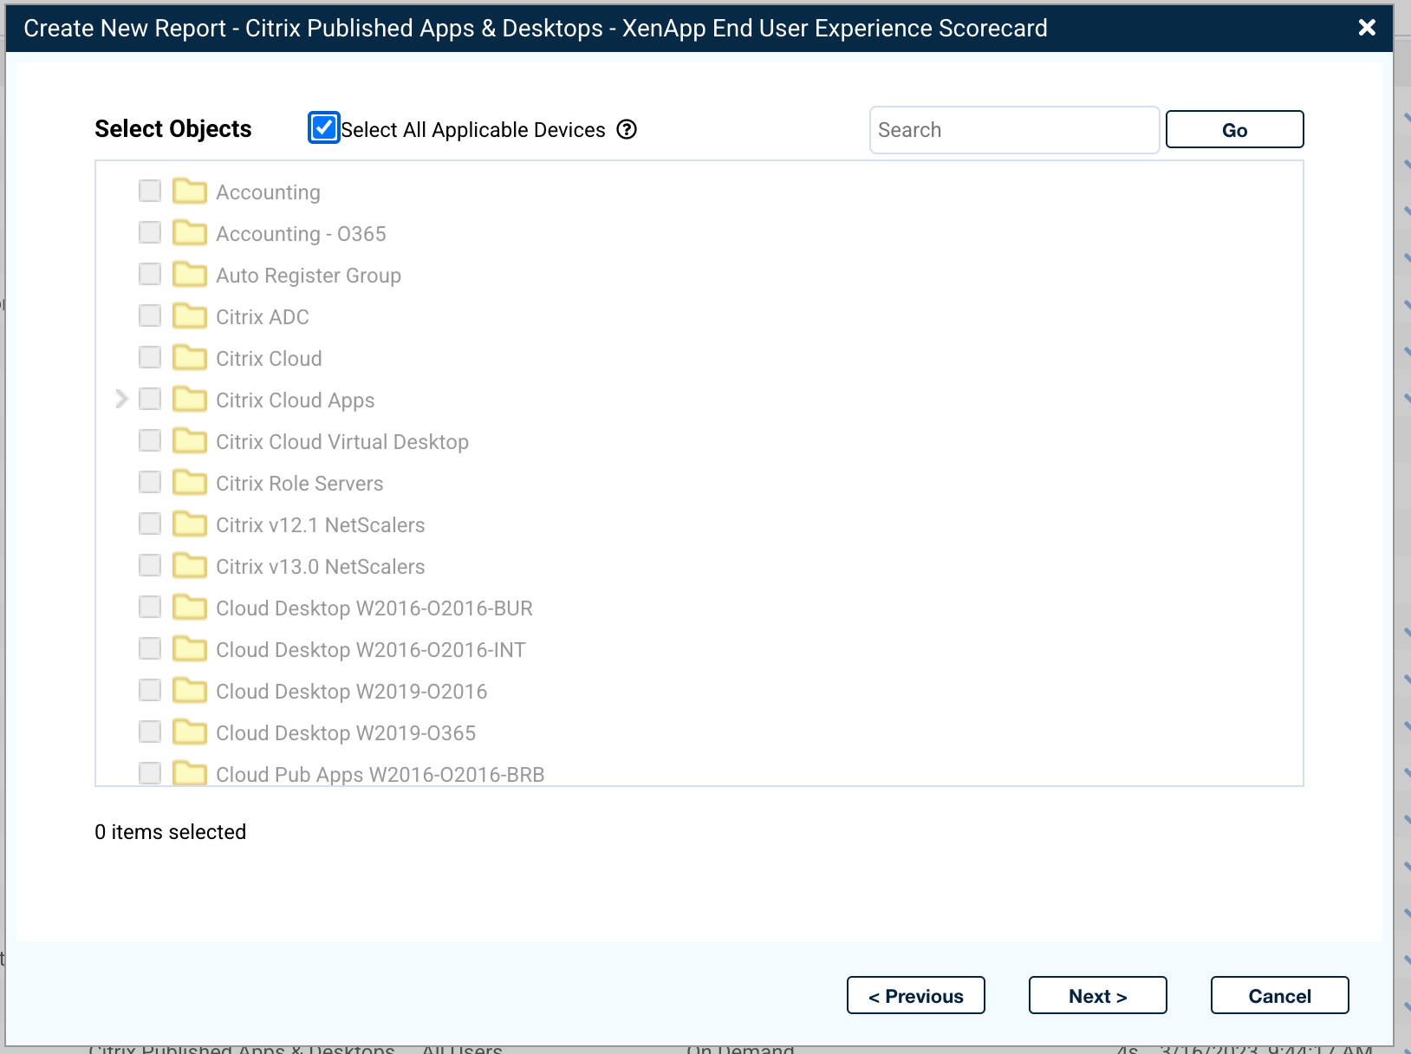Image resolution: width=1411 pixels, height=1054 pixels.
Task: Click the Citrix v13.0 NetScalers folder icon
Action: (x=189, y=565)
